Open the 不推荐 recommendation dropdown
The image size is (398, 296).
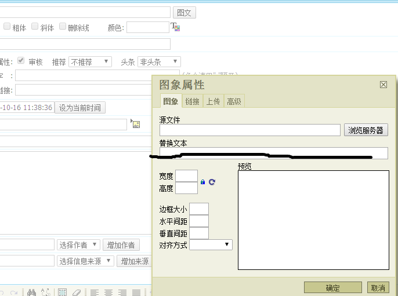90,61
